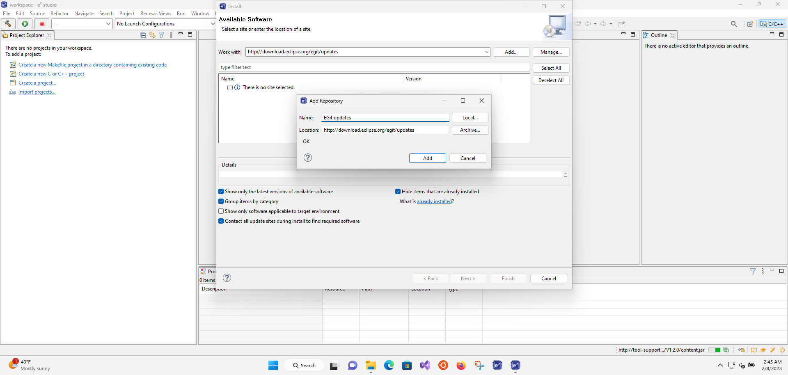Click the Name field containing 'EGit updates'
This screenshot has height=375, width=788.
385,118
